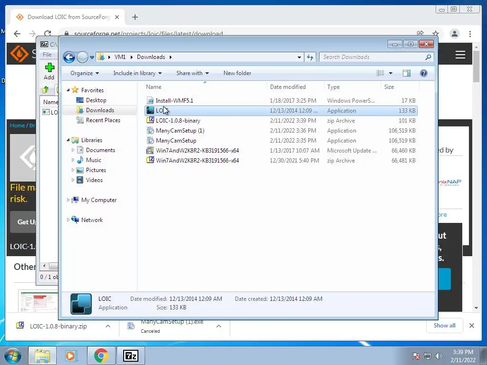The image size is (487, 365).
Task: Create a New folder
Action: pyautogui.click(x=237, y=73)
